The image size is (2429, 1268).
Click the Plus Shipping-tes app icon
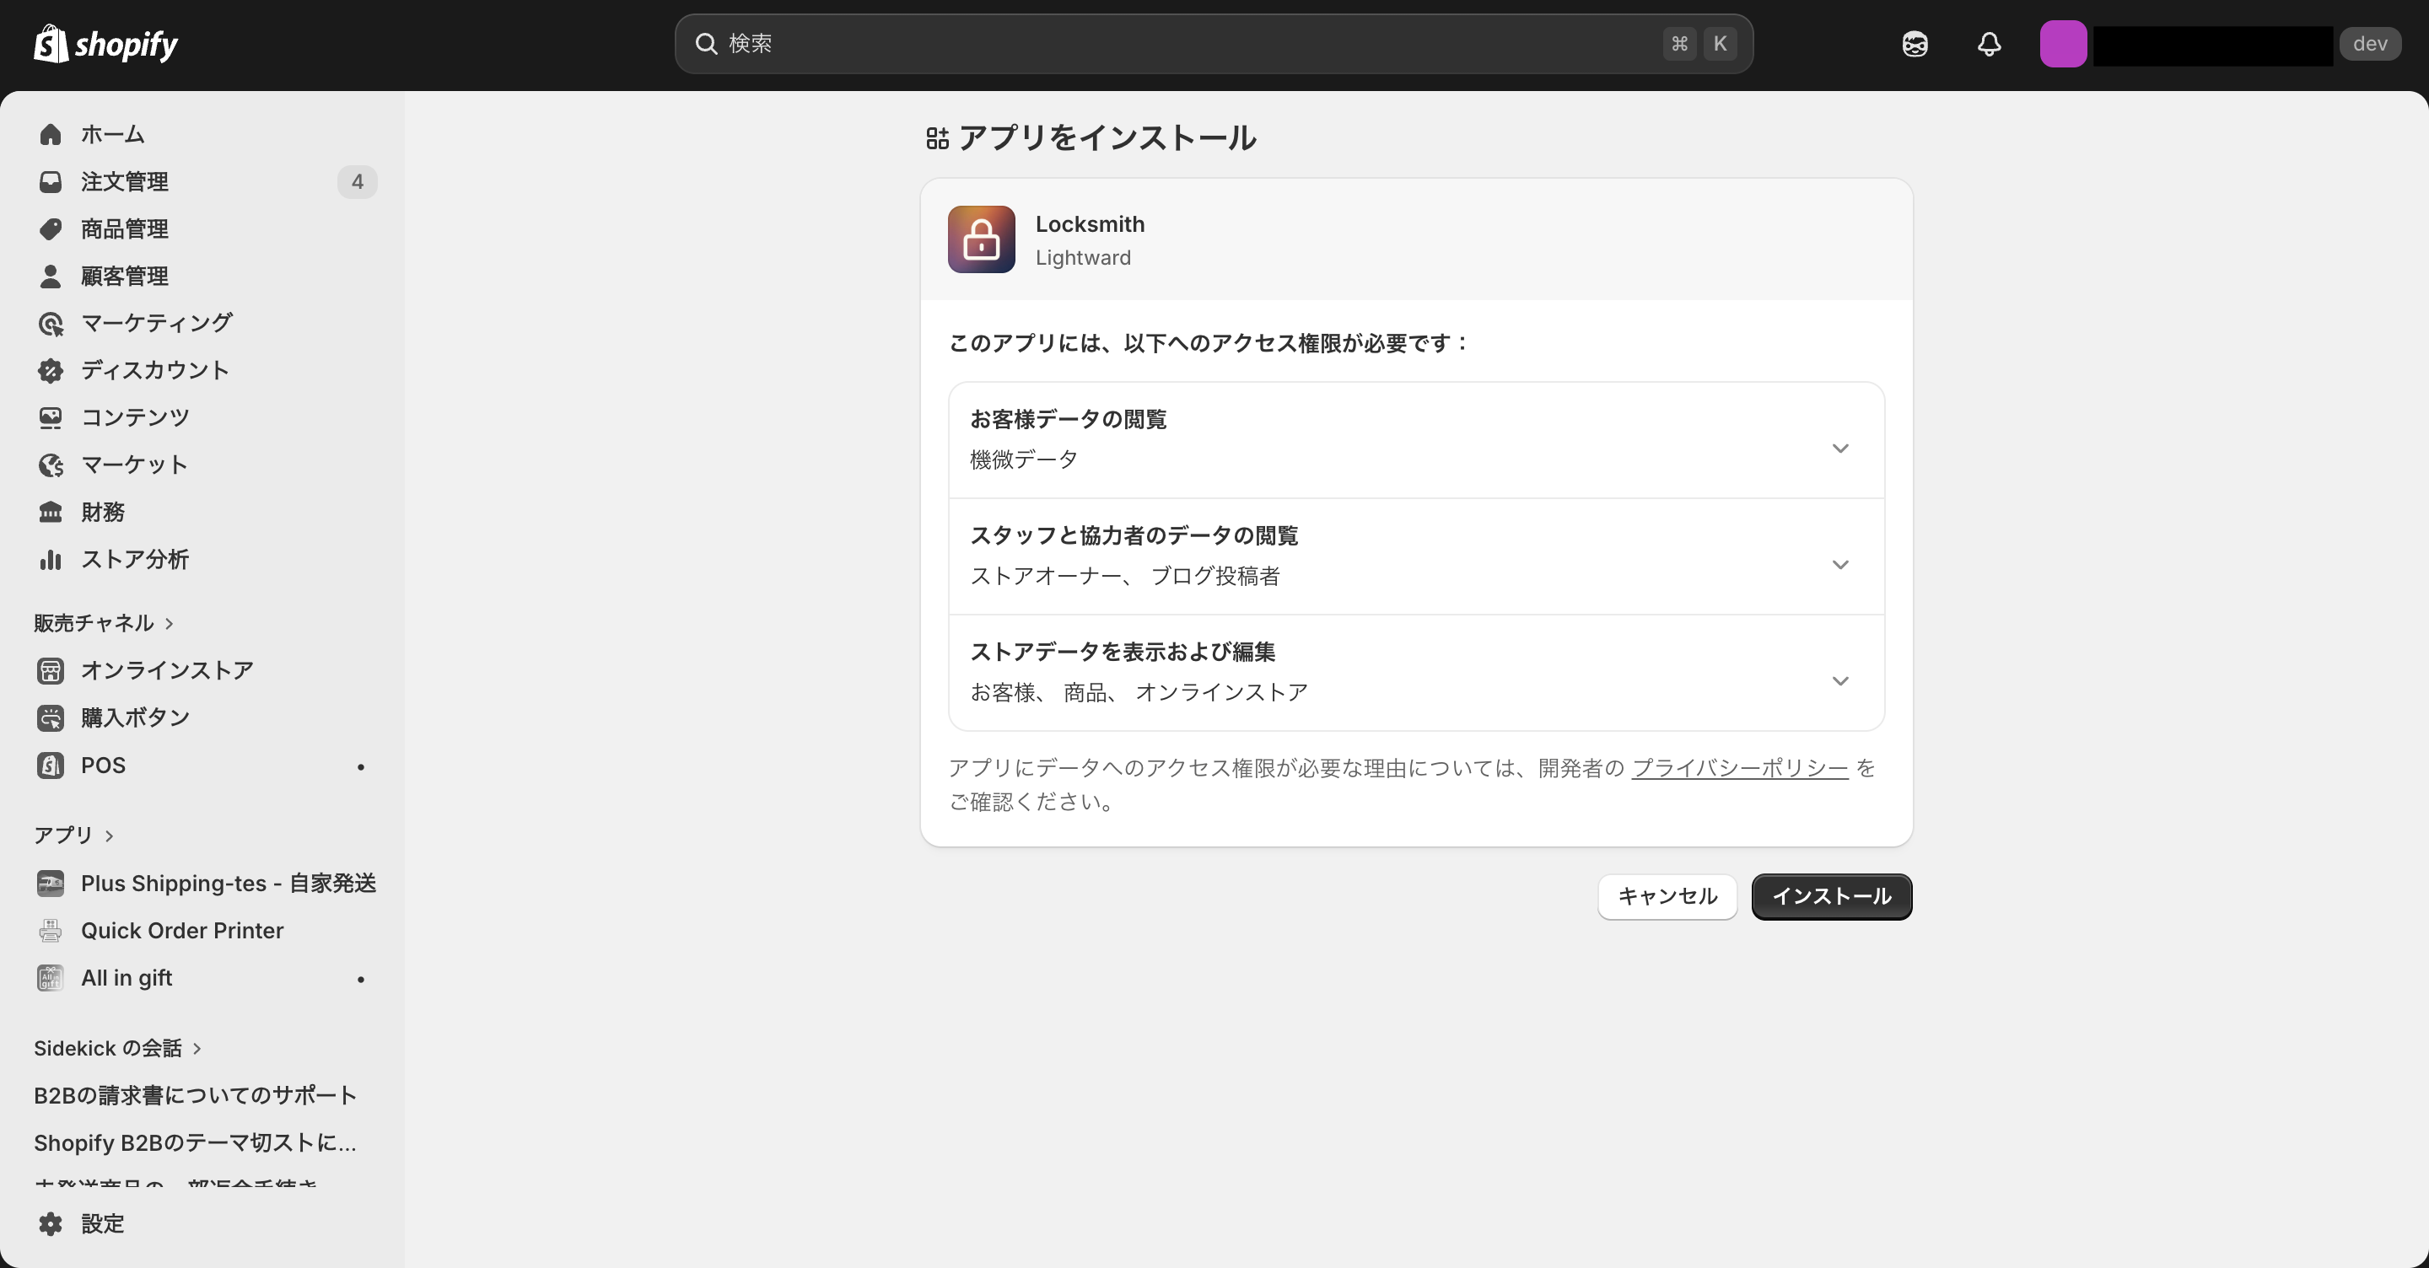(51, 884)
